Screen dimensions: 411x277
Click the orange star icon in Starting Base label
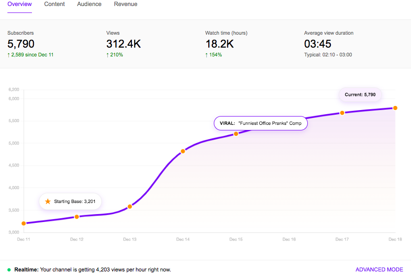(x=48, y=202)
